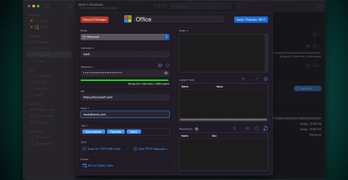Click inside the Notes text area

click(222, 53)
